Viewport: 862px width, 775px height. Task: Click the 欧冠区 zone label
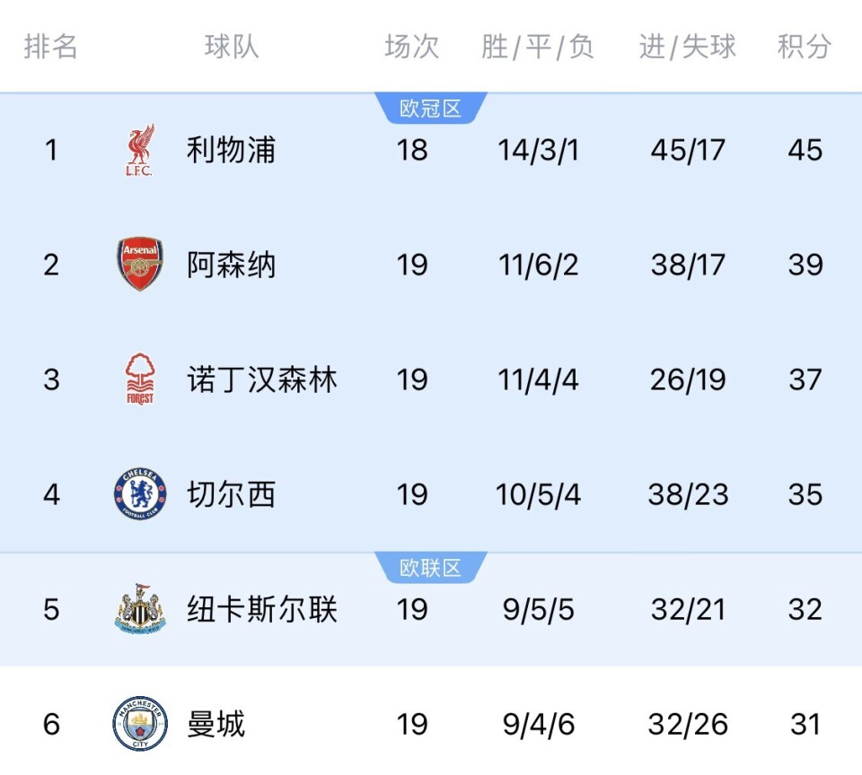(430, 109)
